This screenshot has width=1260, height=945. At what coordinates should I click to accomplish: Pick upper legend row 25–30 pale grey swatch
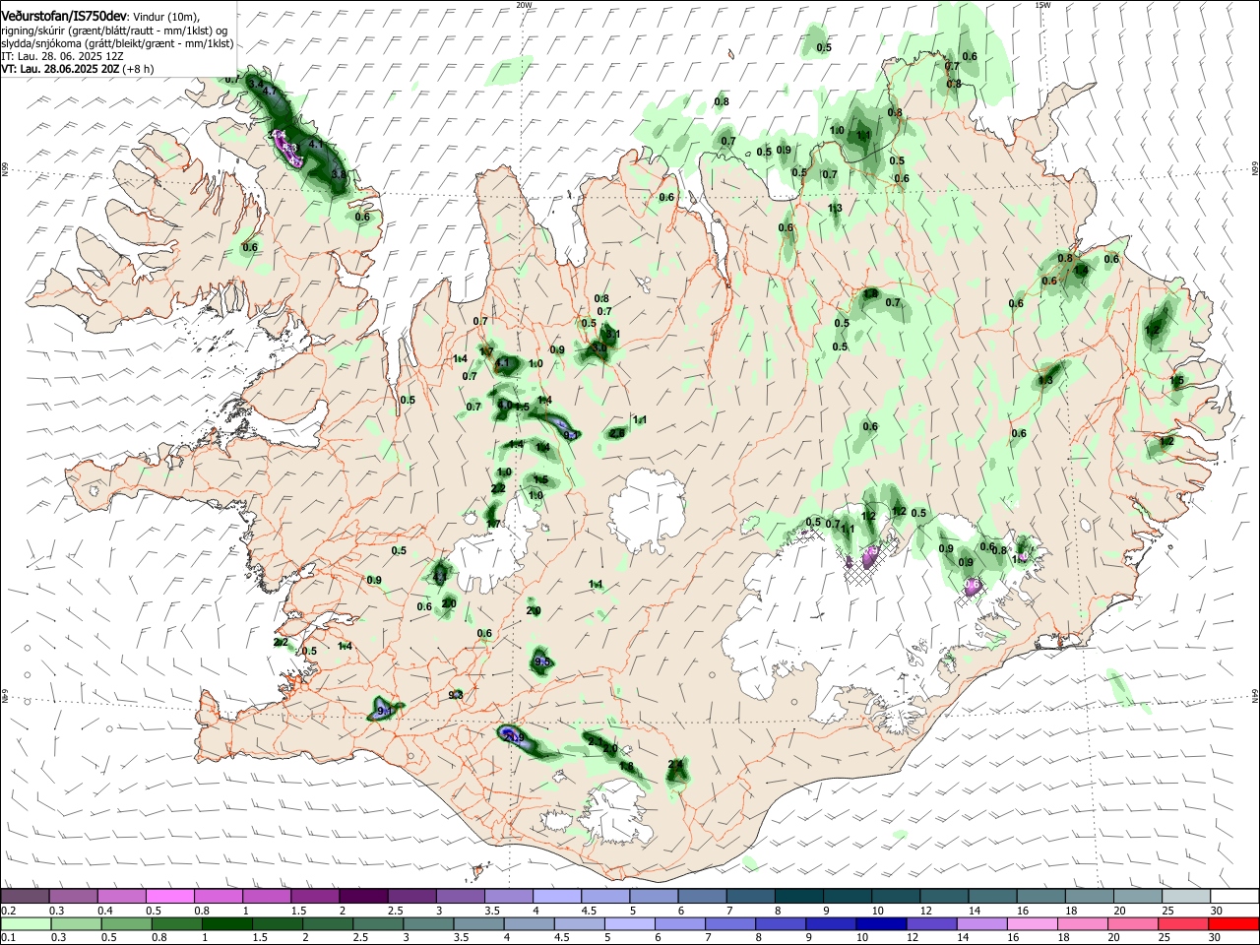click(x=1187, y=897)
